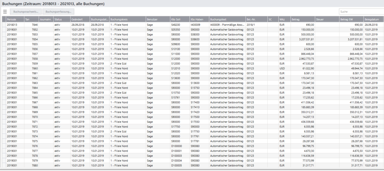Click the Buchungsnachweis... button
This screenshot has width=384, height=171.
coord(25,12)
